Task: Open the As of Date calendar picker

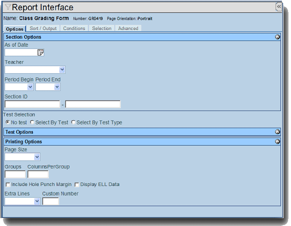Action: coord(40,52)
